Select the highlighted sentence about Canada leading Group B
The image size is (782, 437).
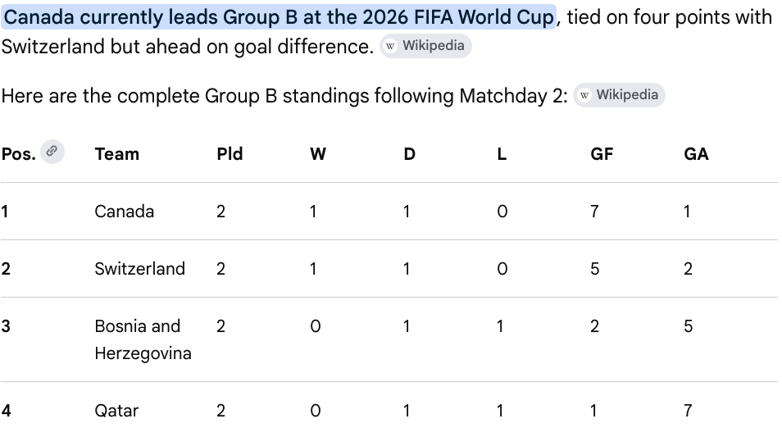pos(279,17)
